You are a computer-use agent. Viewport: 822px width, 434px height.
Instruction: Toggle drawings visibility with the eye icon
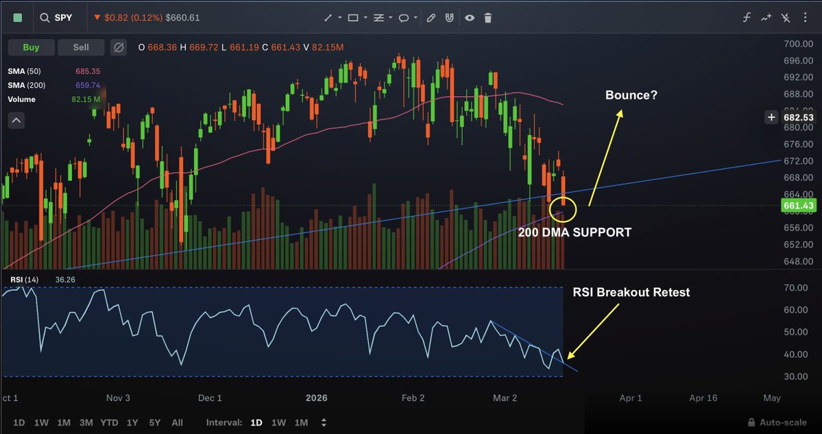click(x=469, y=18)
